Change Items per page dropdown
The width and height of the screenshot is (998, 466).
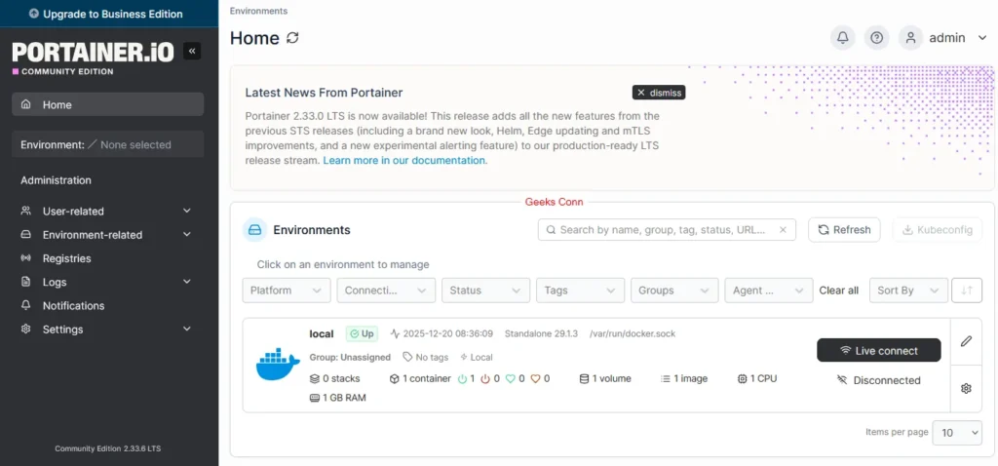(957, 432)
